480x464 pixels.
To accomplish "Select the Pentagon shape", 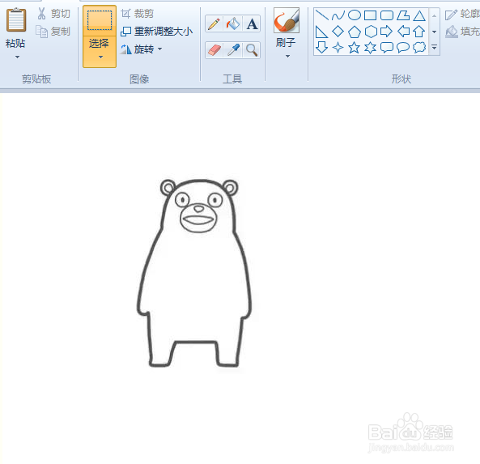I will 355,32.
